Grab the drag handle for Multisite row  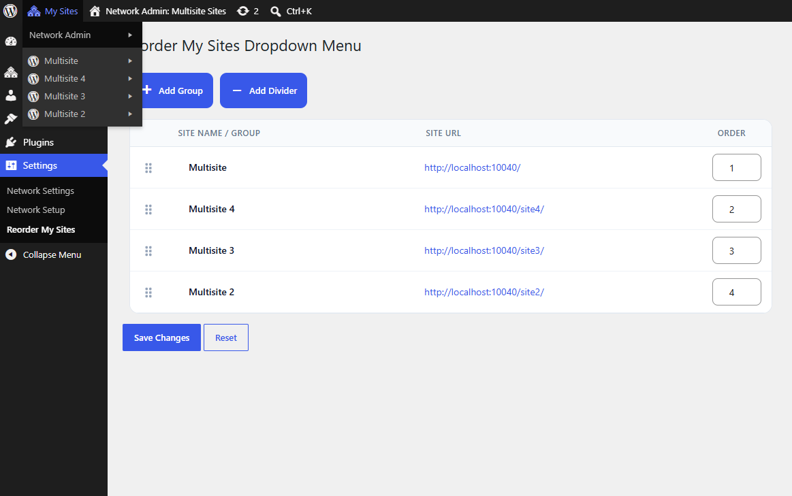click(148, 168)
